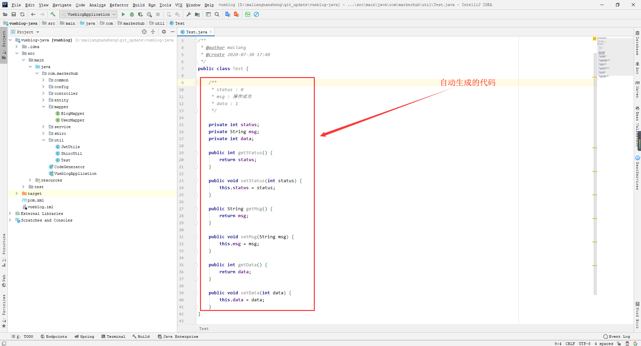Collapse the util package
The width and height of the screenshot is (641, 346).
43,140
